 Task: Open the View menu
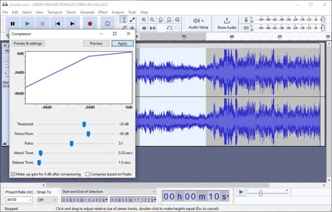pos(39,12)
